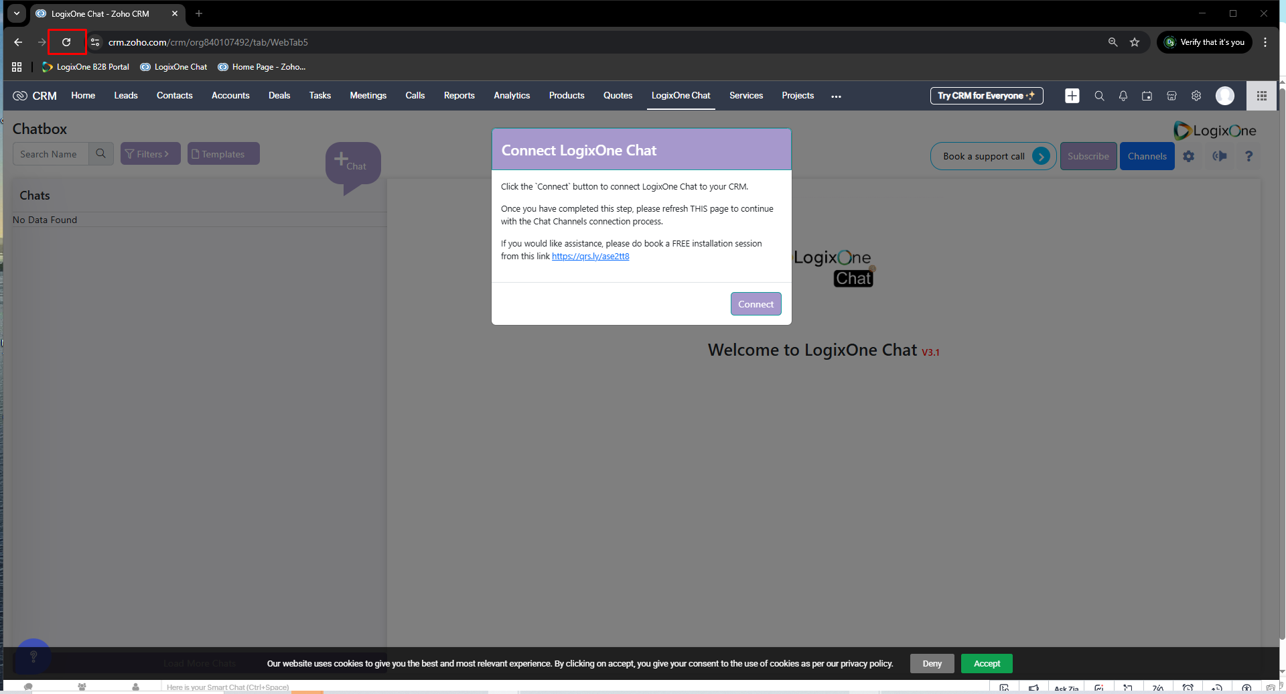
Task: Open the Accounts module
Action: coord(230,96)
